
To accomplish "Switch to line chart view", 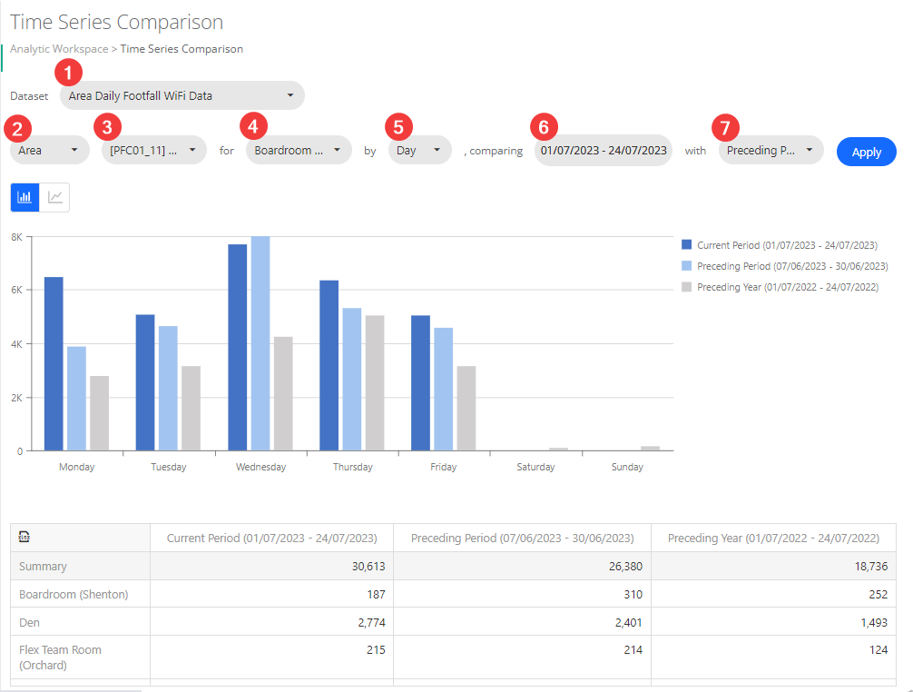I will point(55,197).
